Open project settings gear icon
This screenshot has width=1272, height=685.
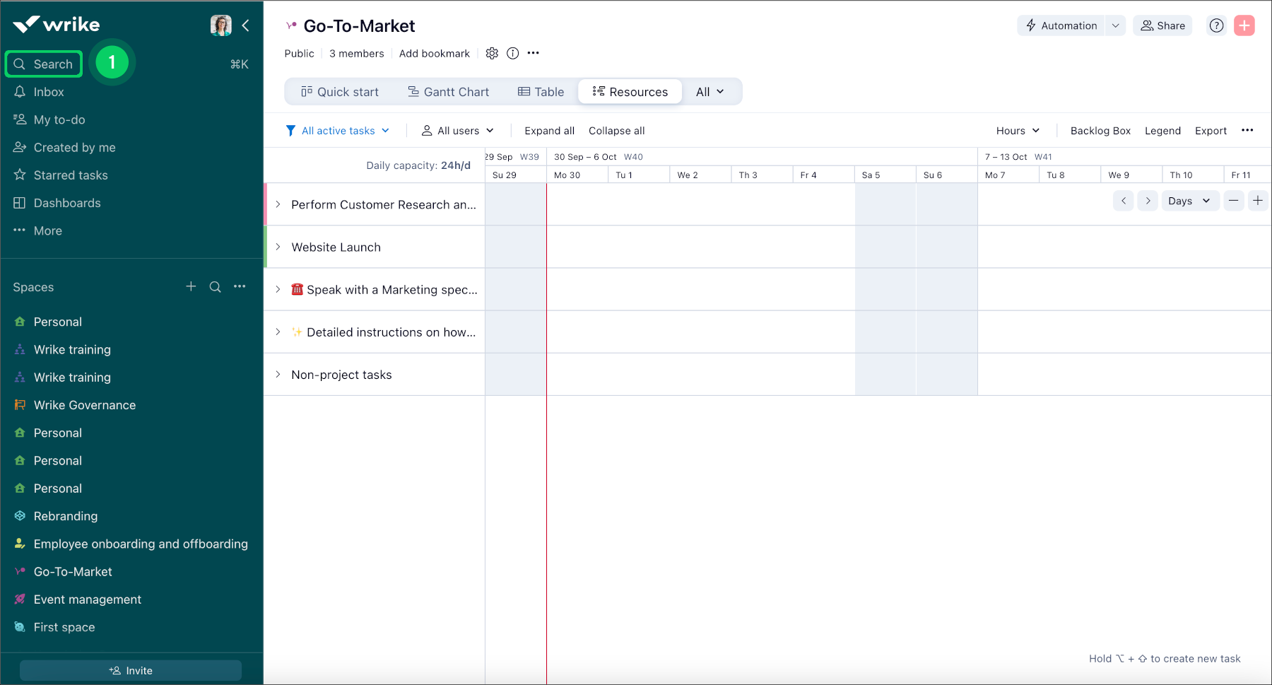click(x=492, y=54)
